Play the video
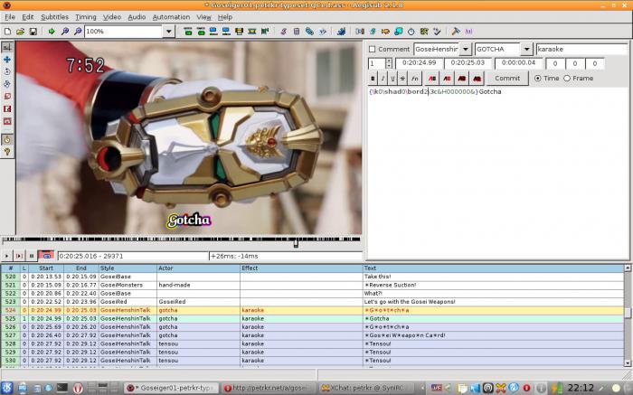Screen dimensions: 633x395 pyautogui.click(x=6, y=256)
